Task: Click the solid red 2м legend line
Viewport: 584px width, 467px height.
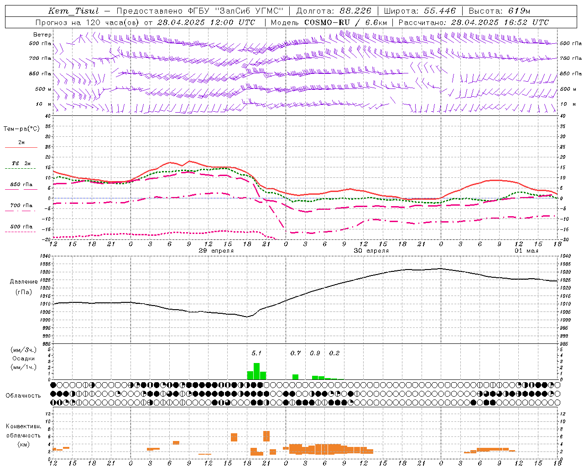Action: pyautogui.click(x=21, y=147)
